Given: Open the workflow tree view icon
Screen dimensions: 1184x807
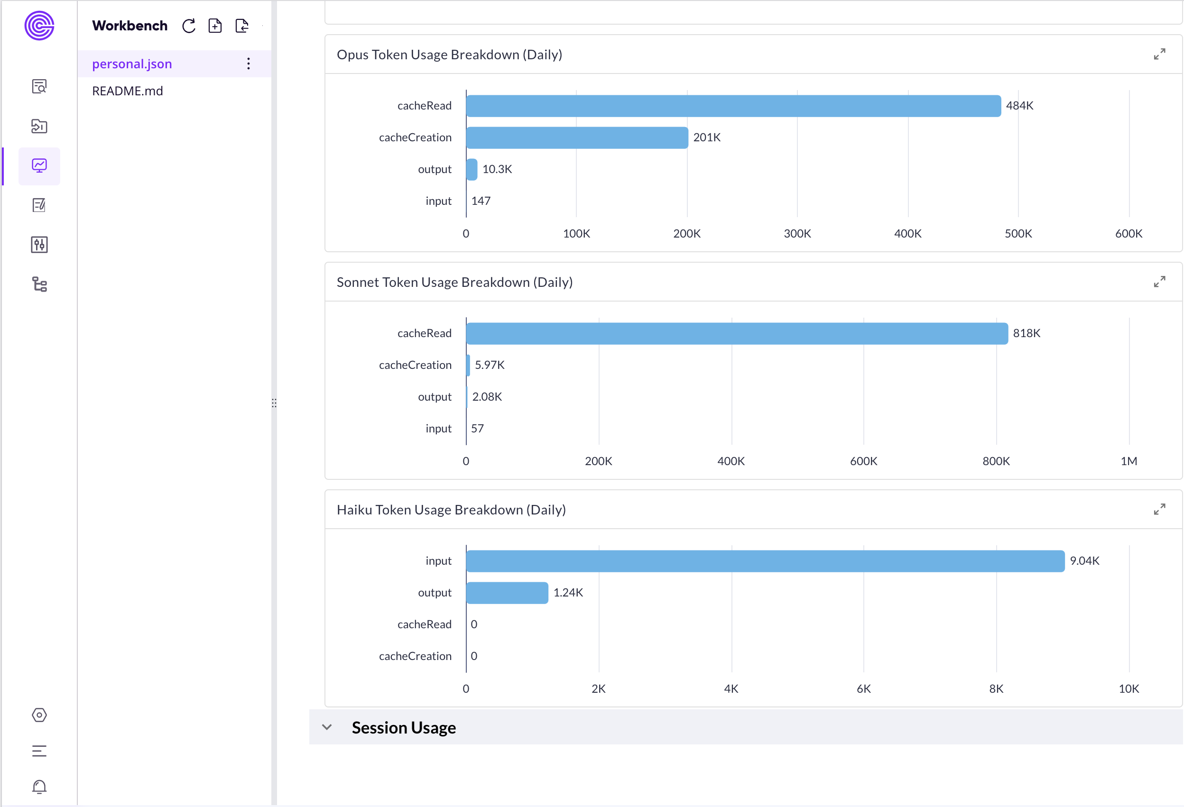Looking at the screenshot, I should tap(39, 284).
